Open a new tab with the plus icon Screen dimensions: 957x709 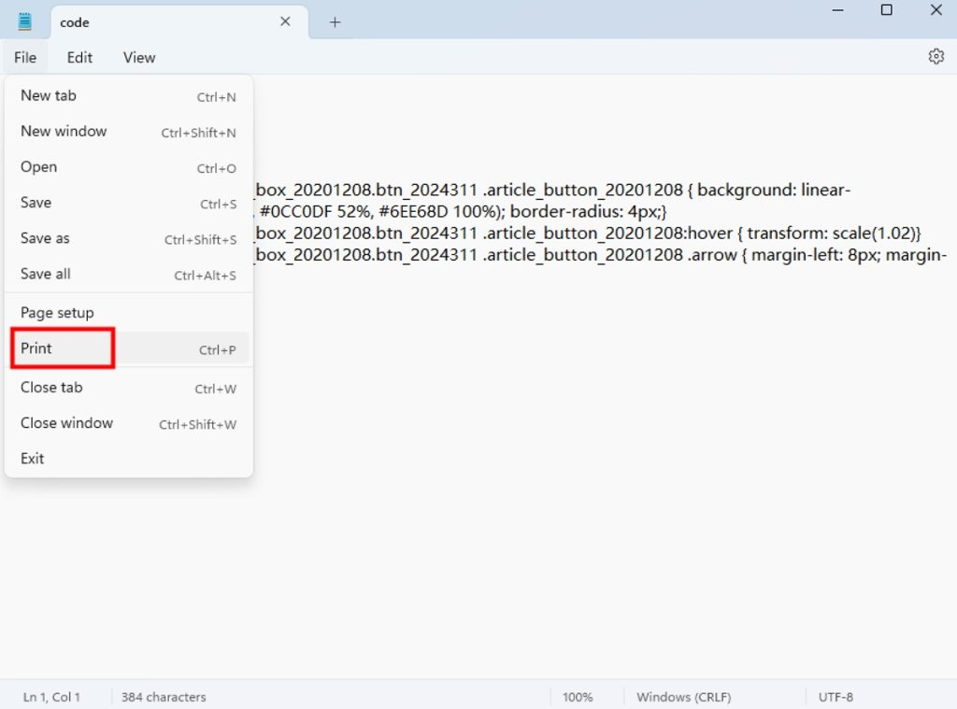click(334, 21)
